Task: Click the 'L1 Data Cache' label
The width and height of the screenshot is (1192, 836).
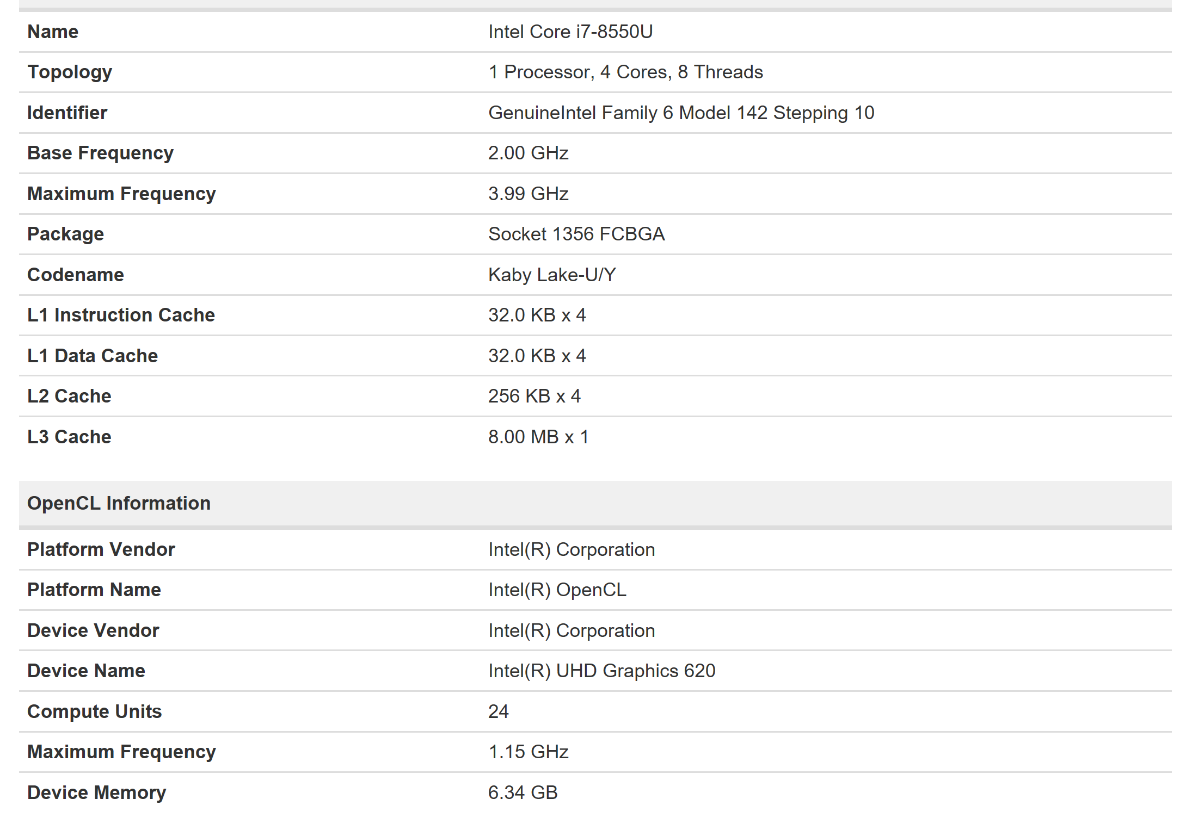Action: point(93,356)
